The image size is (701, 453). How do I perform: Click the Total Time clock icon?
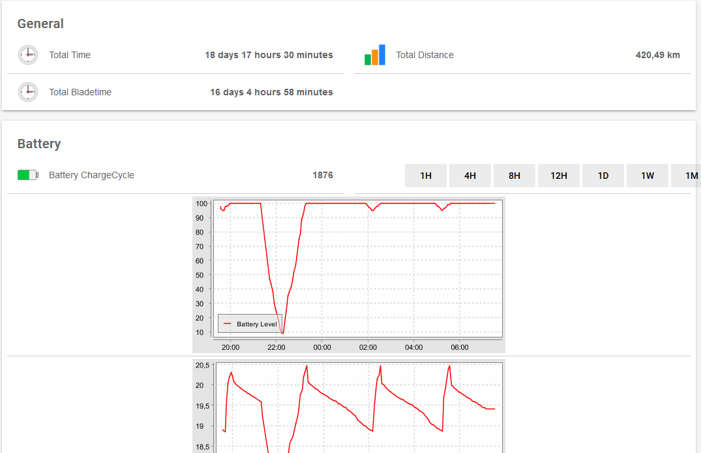pos(28,55)
